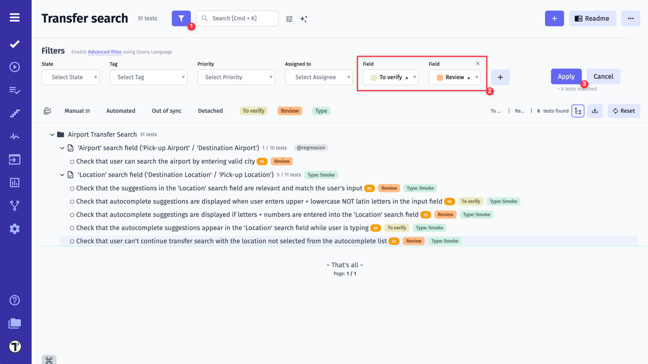Switch to the Automated tab
Image resolution: width=648 pixels, height=364 pixels.
coord(120,111)
